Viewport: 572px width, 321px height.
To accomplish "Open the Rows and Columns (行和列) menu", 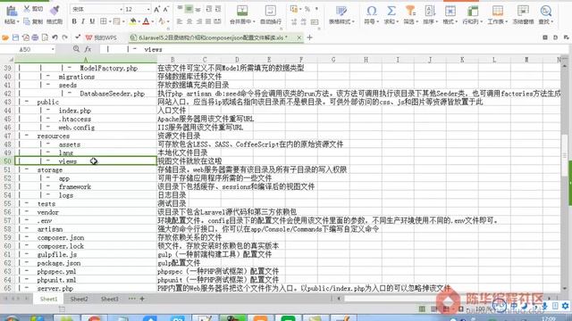I will [x=472, y=15].
